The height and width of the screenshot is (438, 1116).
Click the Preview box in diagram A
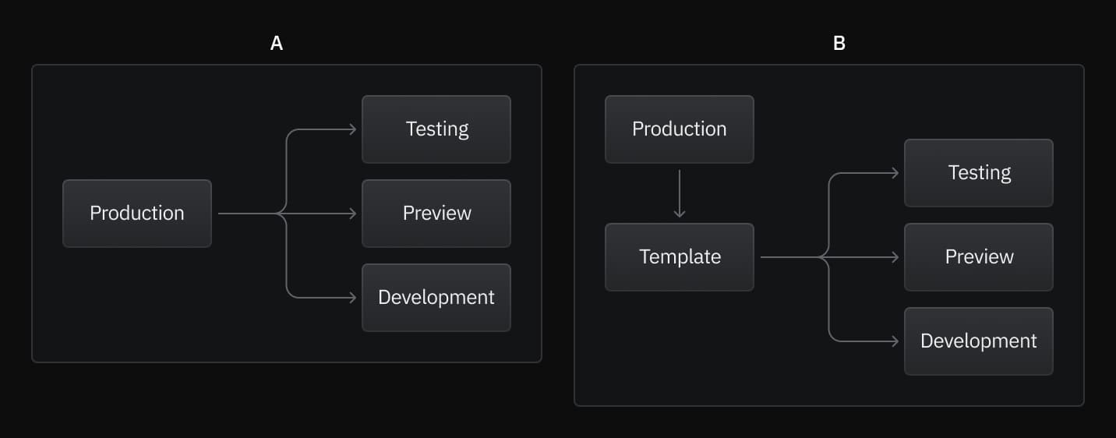click(436, 214)
